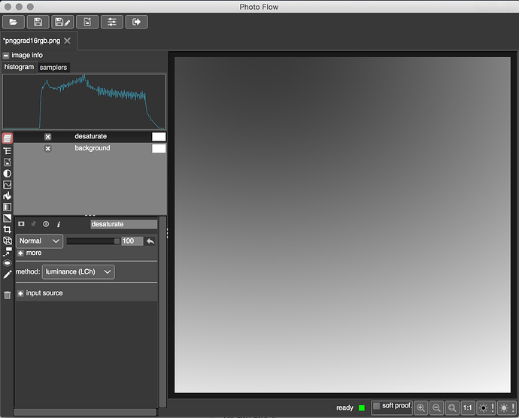Close the pnggrad16rgb.png tab
The image size is (519, 418).
click(67, 41)
